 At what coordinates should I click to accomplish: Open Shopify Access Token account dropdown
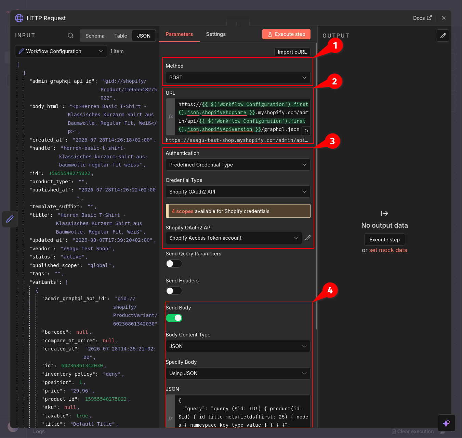(234, 238)
